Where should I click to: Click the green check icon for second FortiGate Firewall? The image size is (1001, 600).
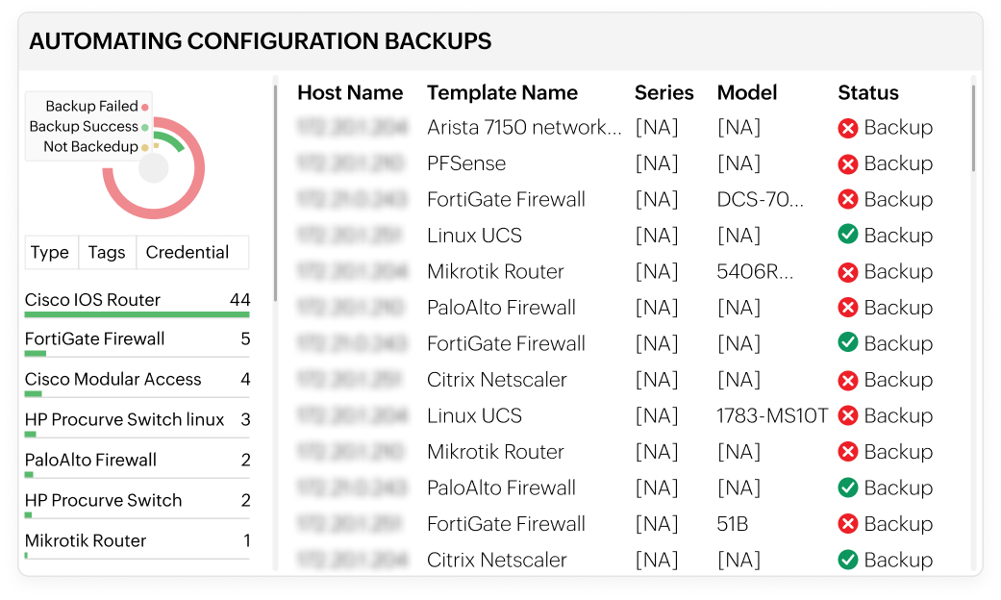click(x=847, y=343)
